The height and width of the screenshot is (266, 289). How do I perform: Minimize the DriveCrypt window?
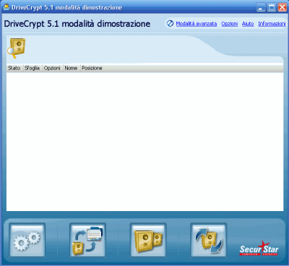click(261, 7)
